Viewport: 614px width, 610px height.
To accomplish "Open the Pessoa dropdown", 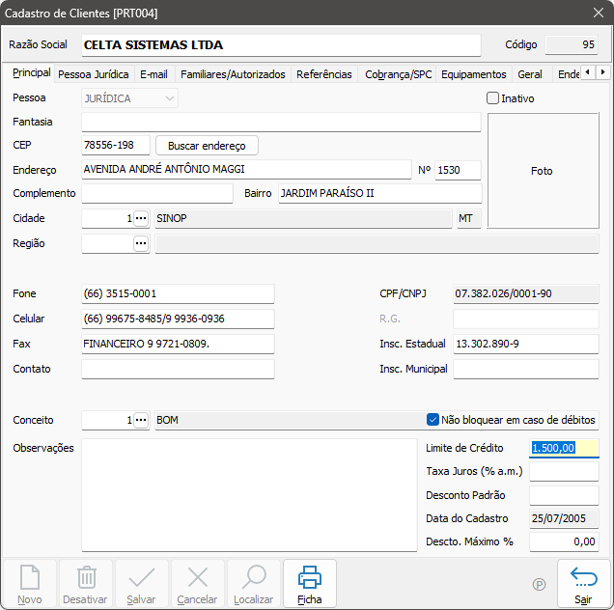I will click(x=170, y=98).
